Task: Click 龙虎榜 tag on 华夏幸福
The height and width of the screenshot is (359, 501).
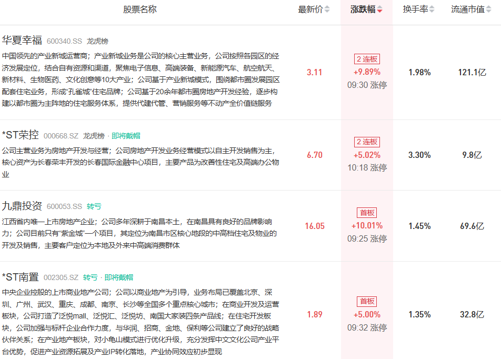Action: [97, 41]
